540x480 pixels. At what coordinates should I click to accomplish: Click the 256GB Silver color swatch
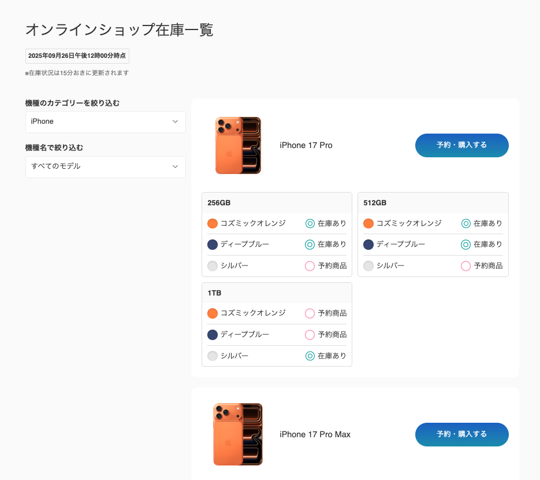click(213, 266)
